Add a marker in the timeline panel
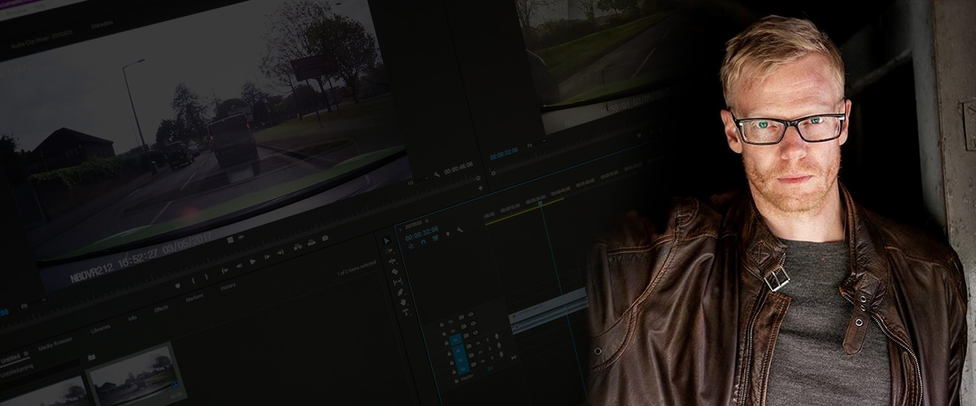Viewport: 976px width, 406px height. pyautogui.click(x=448, y=233)
